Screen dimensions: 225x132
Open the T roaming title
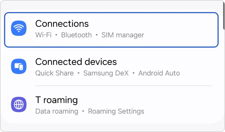click(57, 100)
